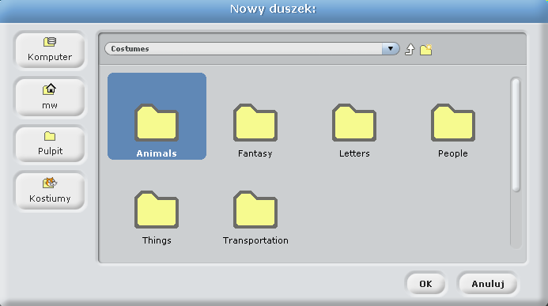548x306 pixels.
Task: Select the Fantasy folder label
Action: point(255,153)
